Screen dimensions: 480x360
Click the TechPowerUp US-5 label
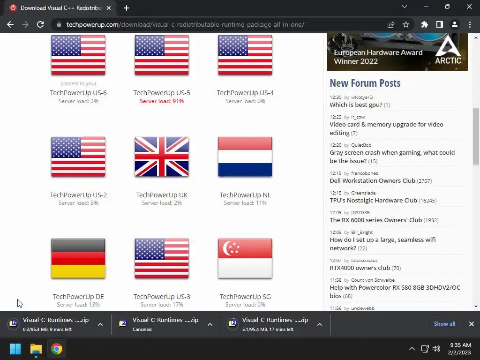[162, 93]
